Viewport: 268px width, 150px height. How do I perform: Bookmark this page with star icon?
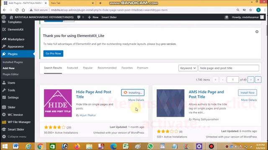(250, 10)
